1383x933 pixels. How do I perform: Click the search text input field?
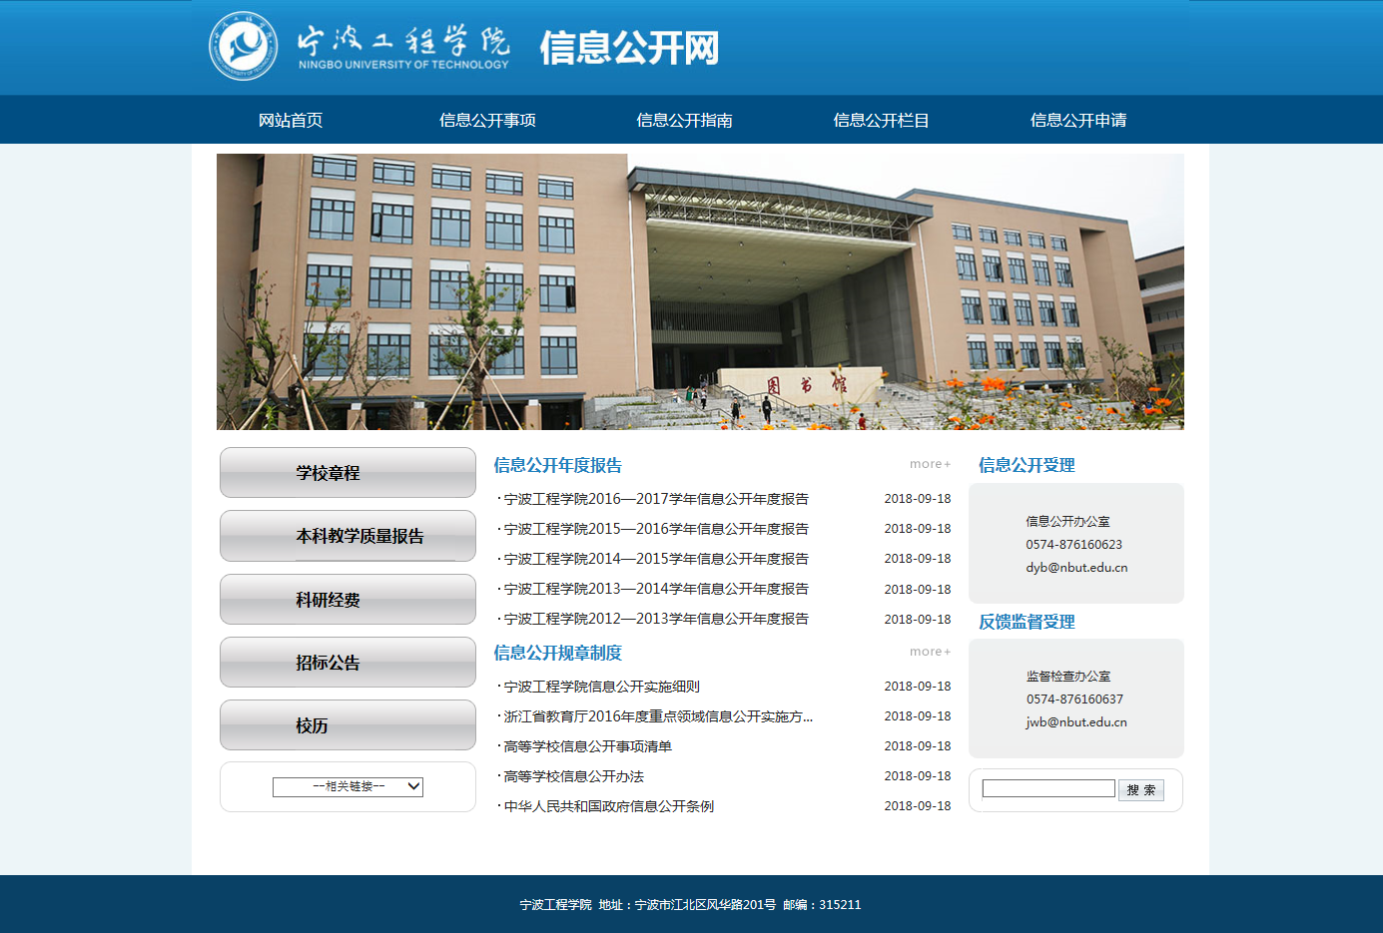pyautogui.click(x=1048, y=788)
